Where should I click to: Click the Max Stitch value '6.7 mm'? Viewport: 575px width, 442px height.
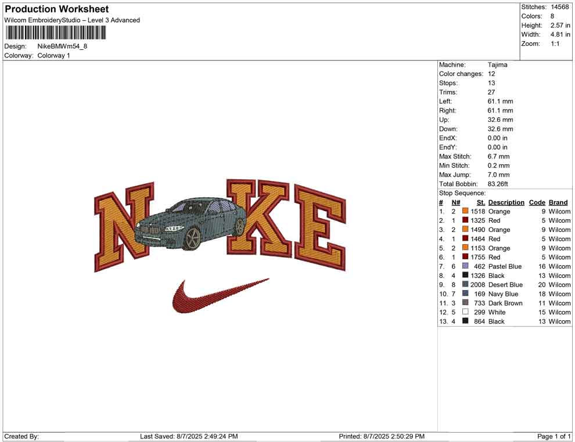click(498, 157)
